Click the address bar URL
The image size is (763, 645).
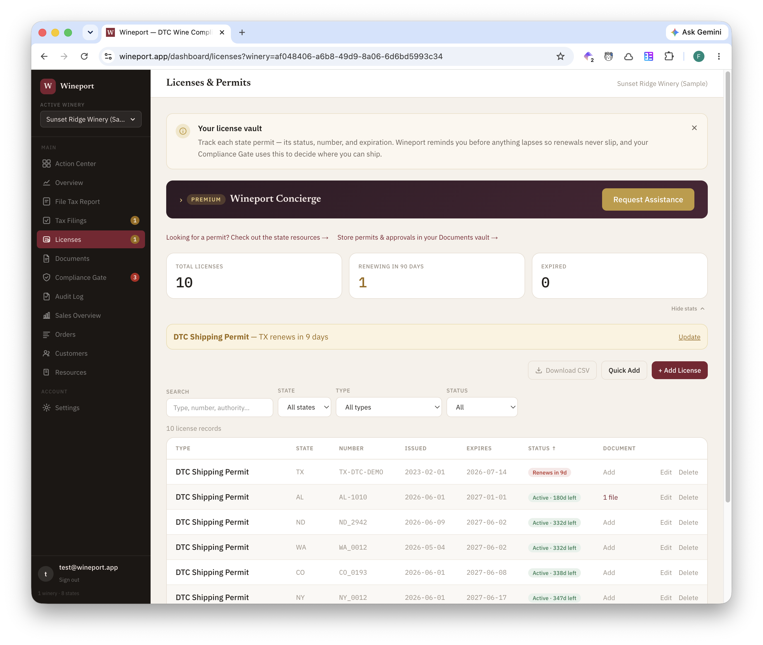click(x=281, y=56)
